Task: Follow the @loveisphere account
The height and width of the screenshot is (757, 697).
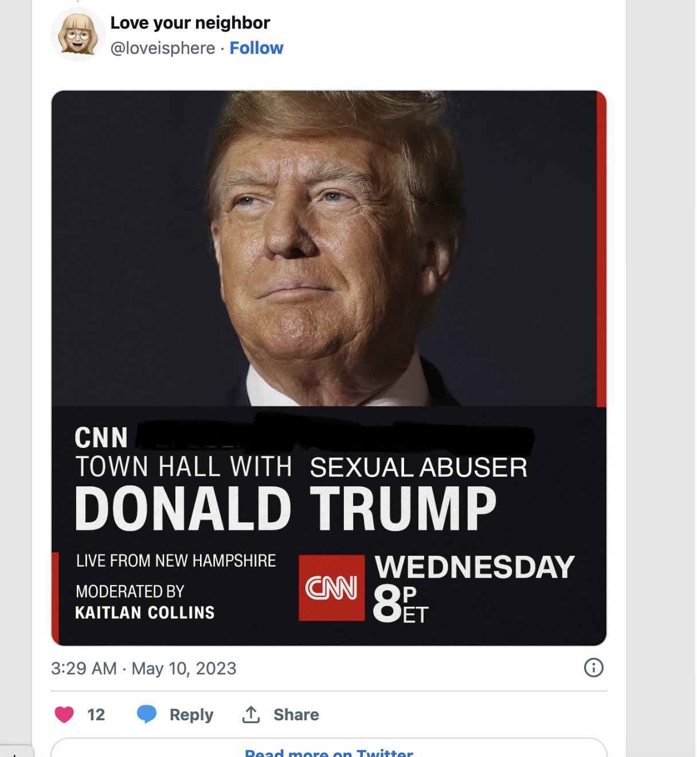Action: (256, 48)
